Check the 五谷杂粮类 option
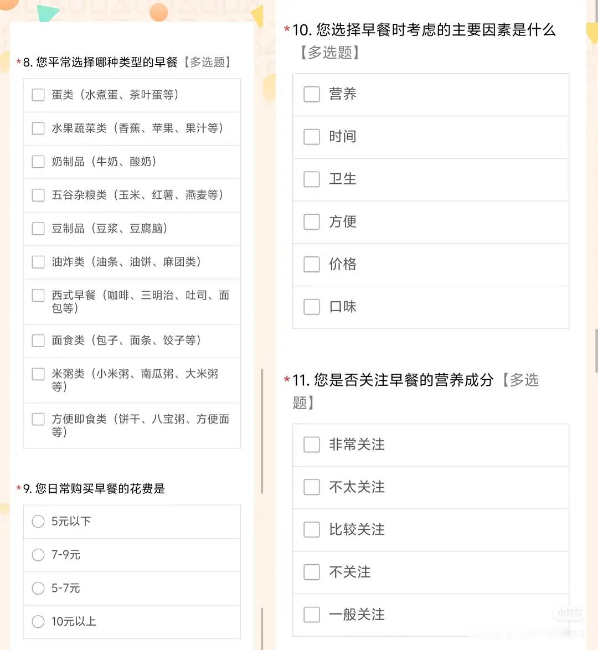This screenshot has width=598, height=650. (x=38, y=195)
